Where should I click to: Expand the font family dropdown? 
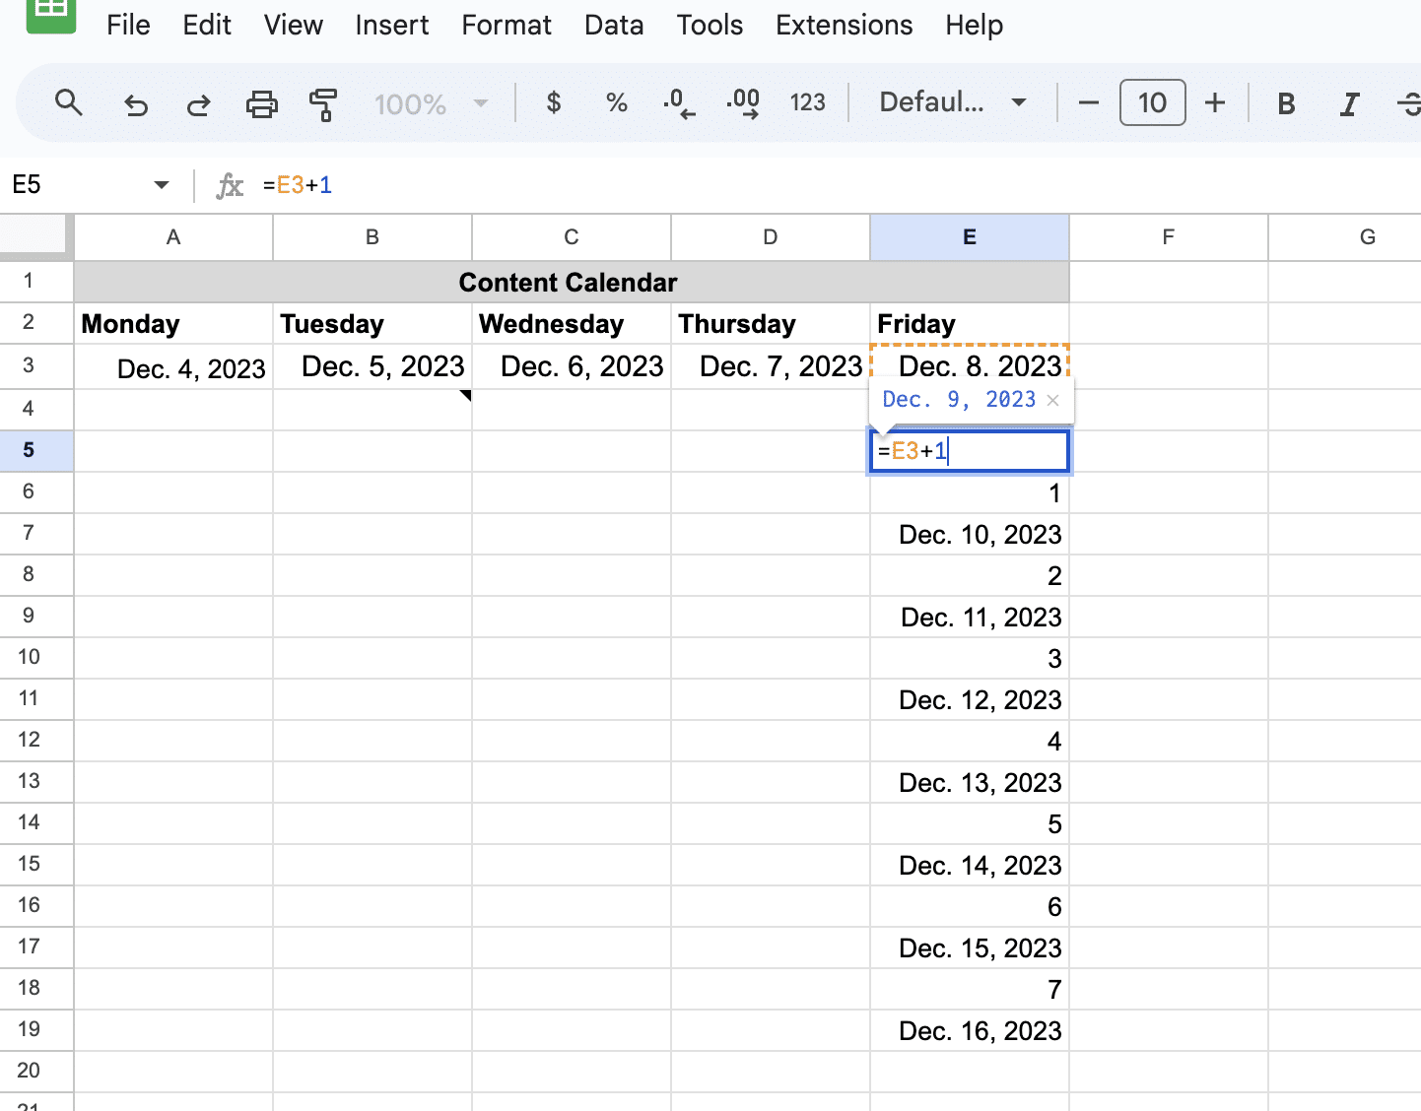pos(952,102)
